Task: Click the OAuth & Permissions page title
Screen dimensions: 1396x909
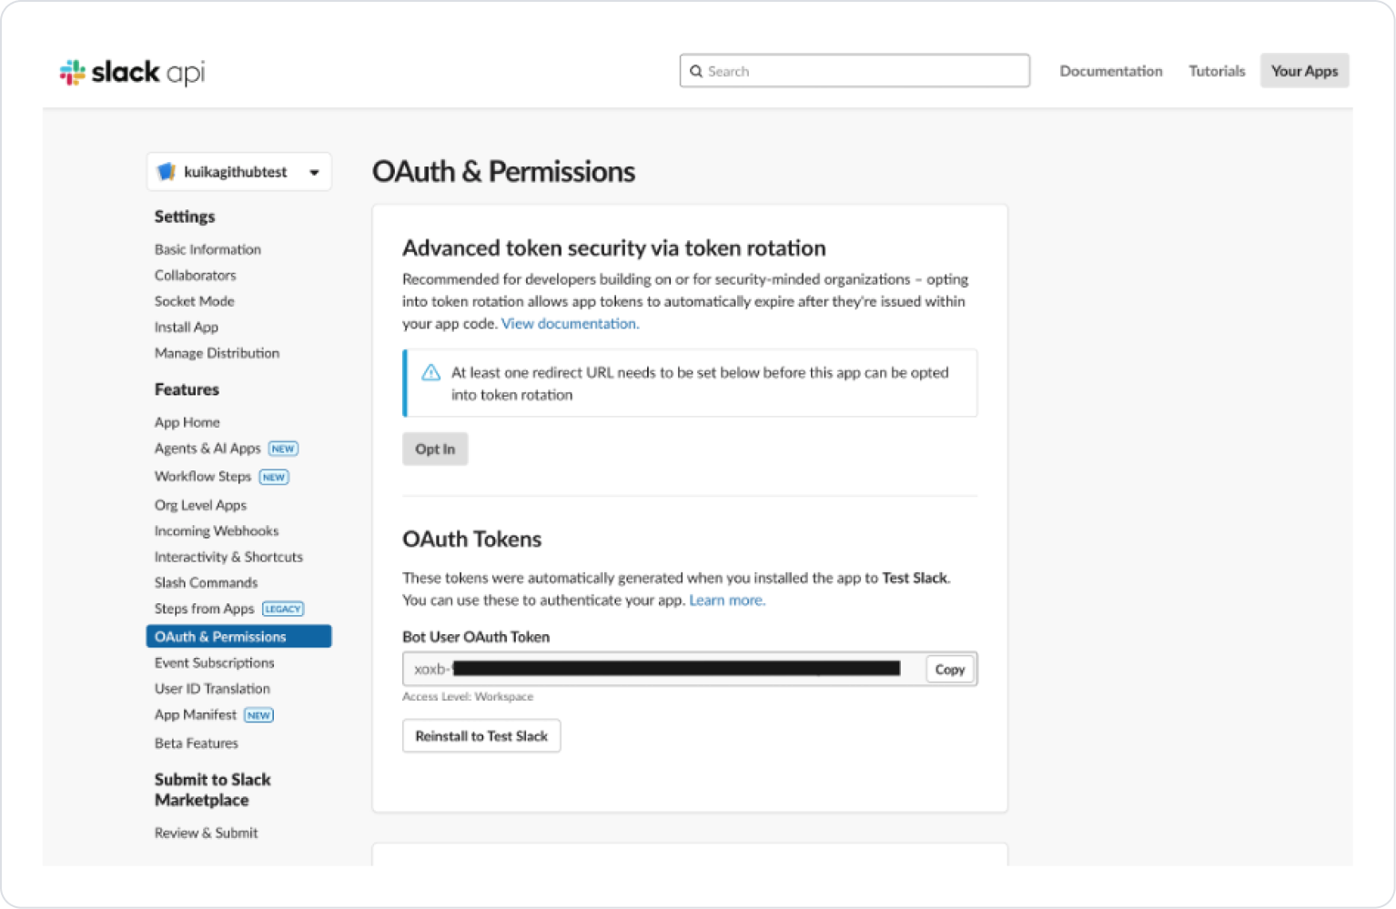Action: coord(504,172)
